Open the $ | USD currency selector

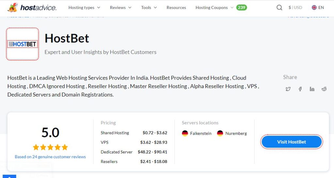pyautogui.click(x=295, y=7)
